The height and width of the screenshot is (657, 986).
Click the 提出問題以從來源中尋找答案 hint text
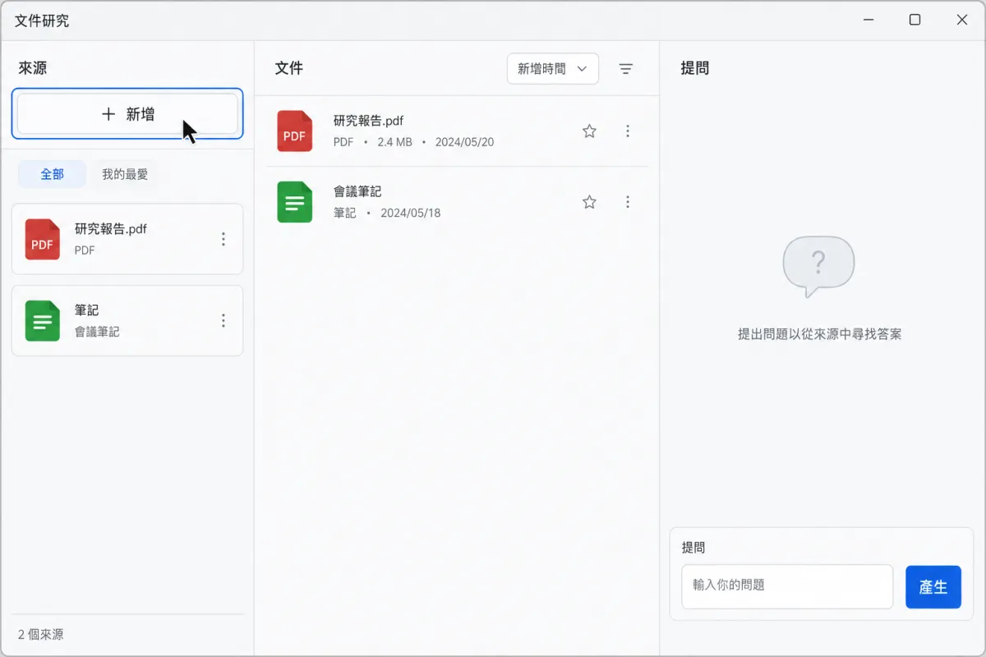820,334
